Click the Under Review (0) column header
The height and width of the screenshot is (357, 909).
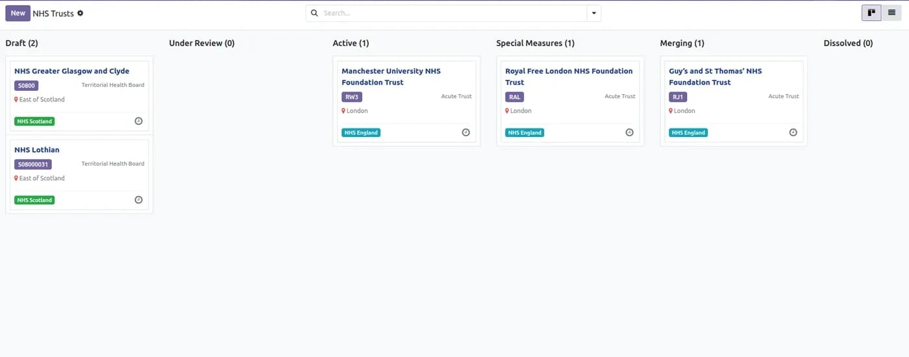(201, 43)
